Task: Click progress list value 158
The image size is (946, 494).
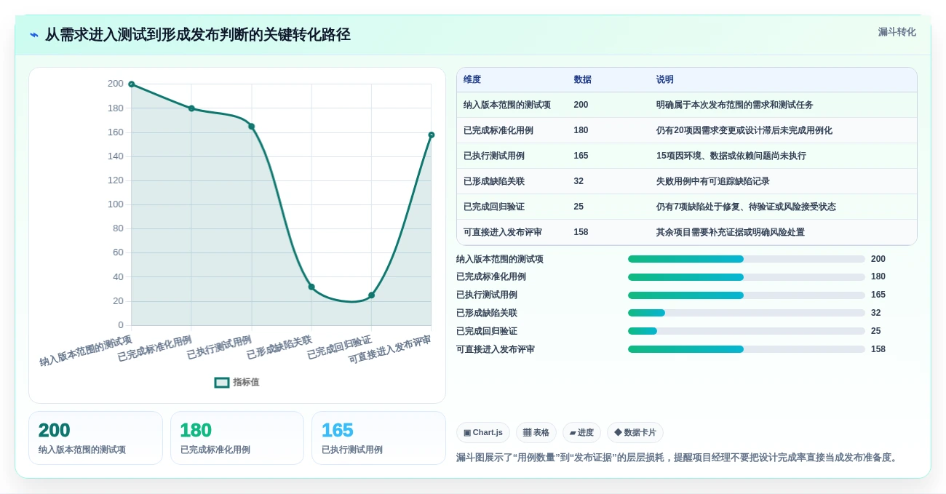Action: 878,349
